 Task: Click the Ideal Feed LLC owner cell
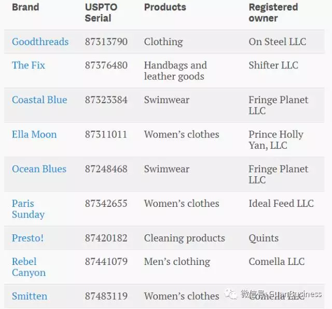[x=281, y=204]
